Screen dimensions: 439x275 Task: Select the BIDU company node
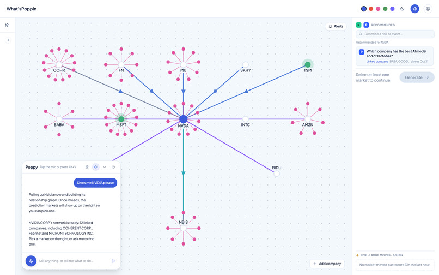(277, 174)
